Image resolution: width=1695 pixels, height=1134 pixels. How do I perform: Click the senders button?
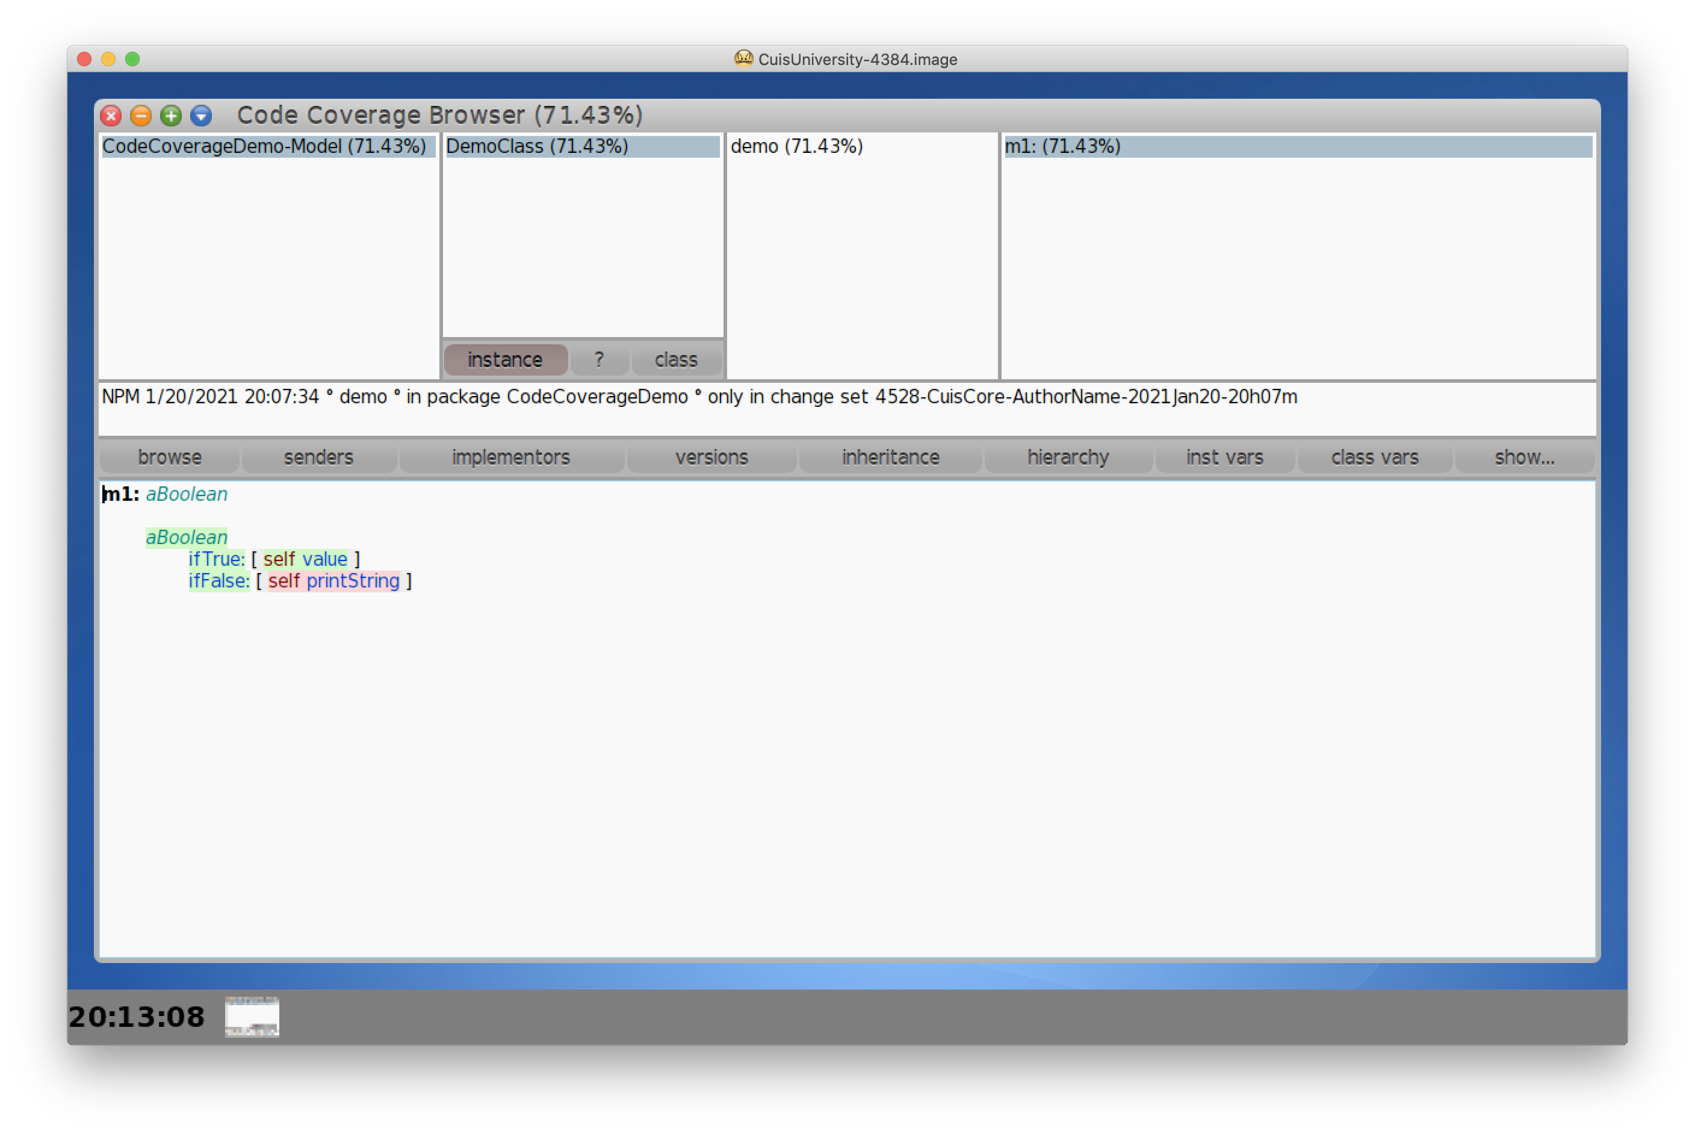[318, 457]
